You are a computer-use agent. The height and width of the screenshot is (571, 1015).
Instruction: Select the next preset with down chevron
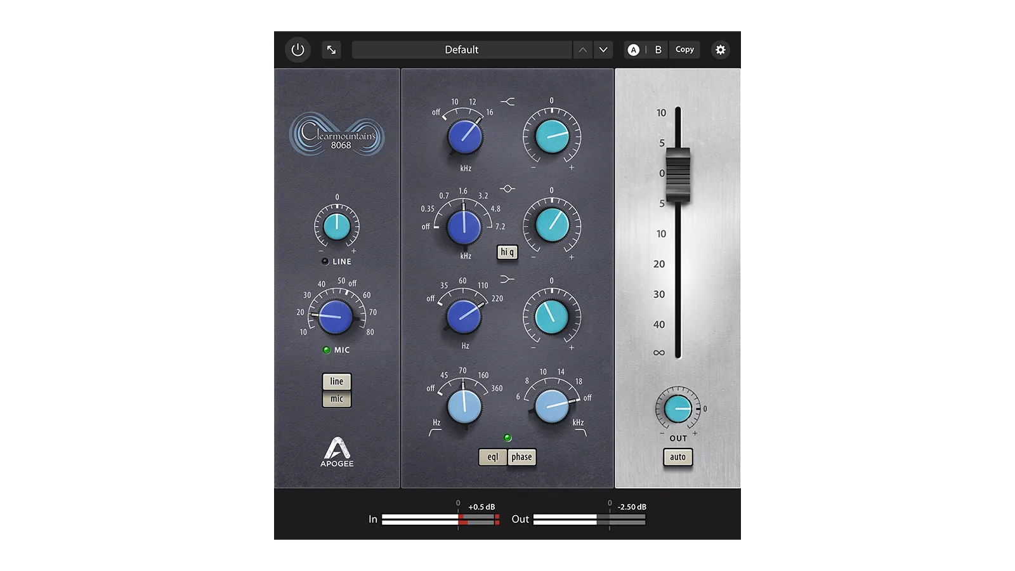click(603, 49)
